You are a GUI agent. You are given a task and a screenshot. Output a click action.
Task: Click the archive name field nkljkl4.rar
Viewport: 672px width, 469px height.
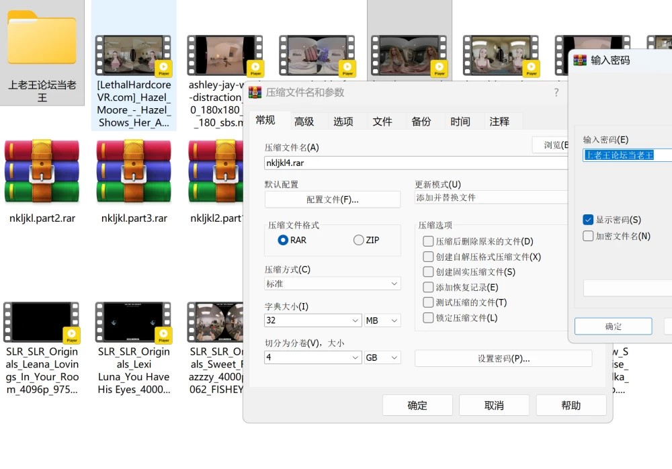pyautogui.click(x=416, y=163)
